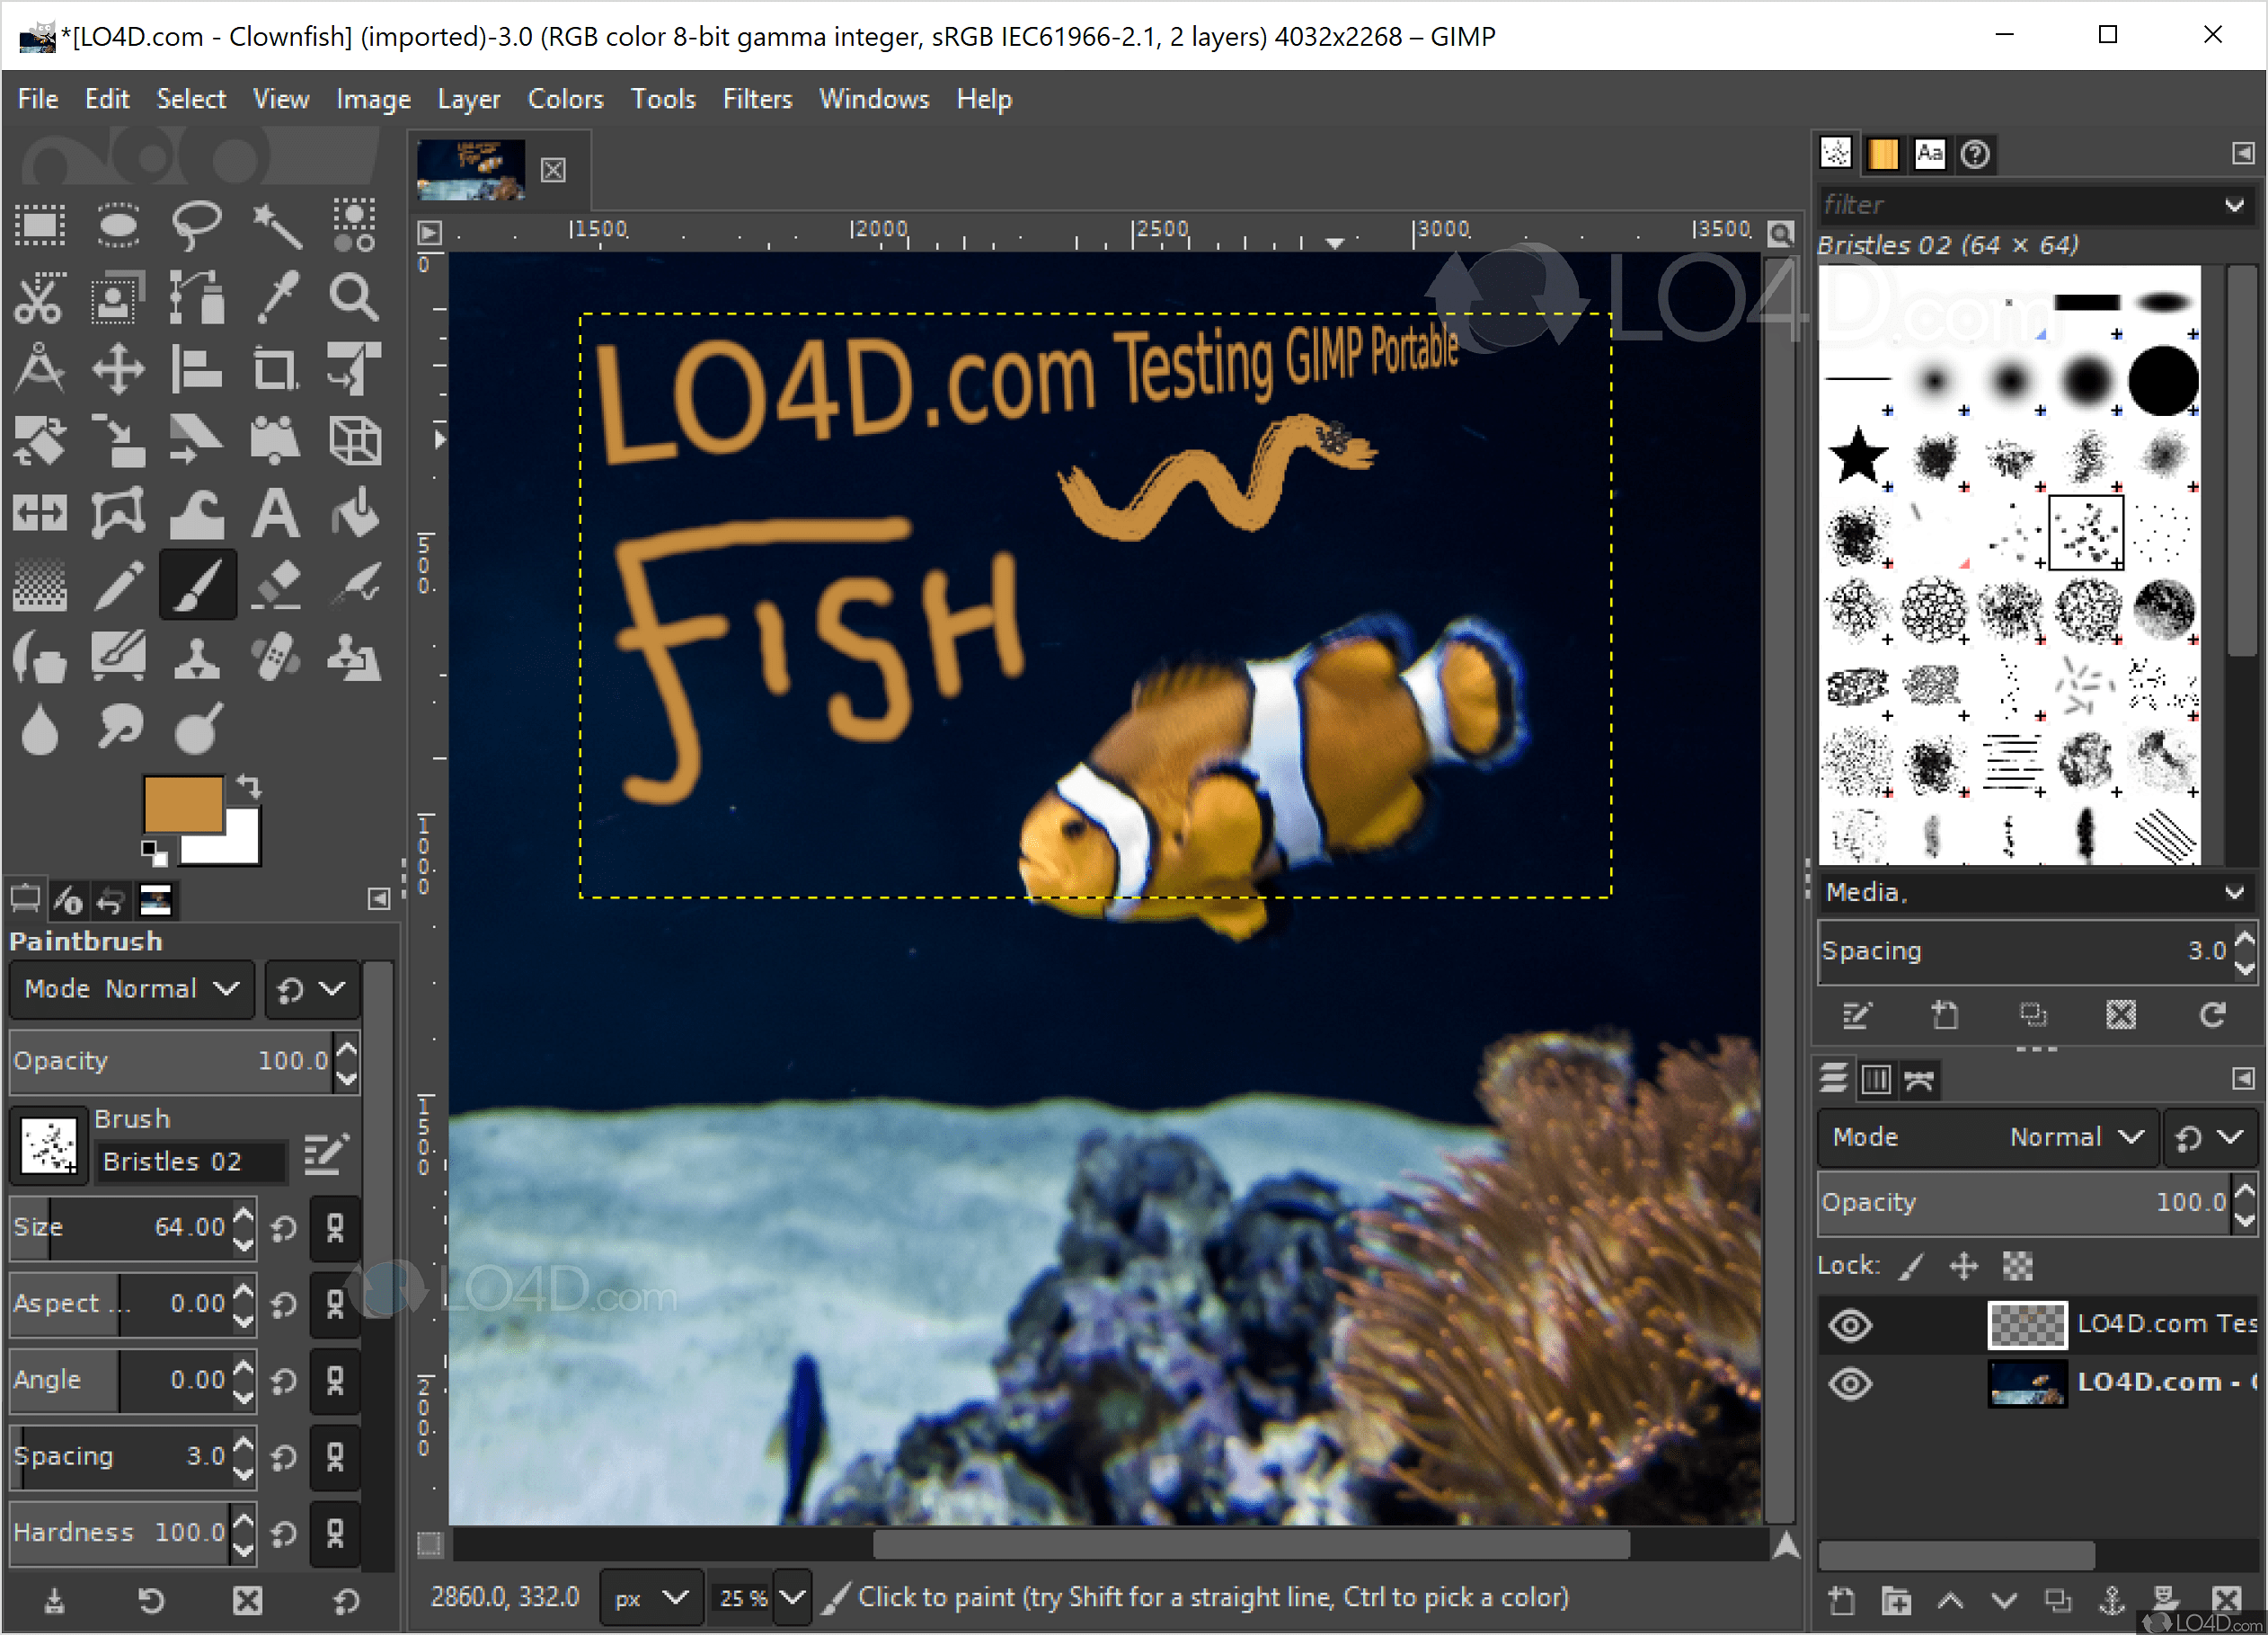Image resolution: width=2268 pixels, height=1635 pixels.
Task: Select the Fuzzy Select magic wand tool
Action: pyautogui.click(x=275, y=225)
